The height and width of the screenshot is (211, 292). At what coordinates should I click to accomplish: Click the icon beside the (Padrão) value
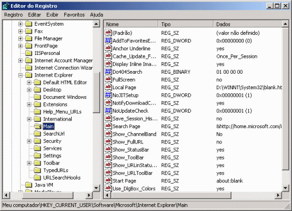click(x=108, y=33)
